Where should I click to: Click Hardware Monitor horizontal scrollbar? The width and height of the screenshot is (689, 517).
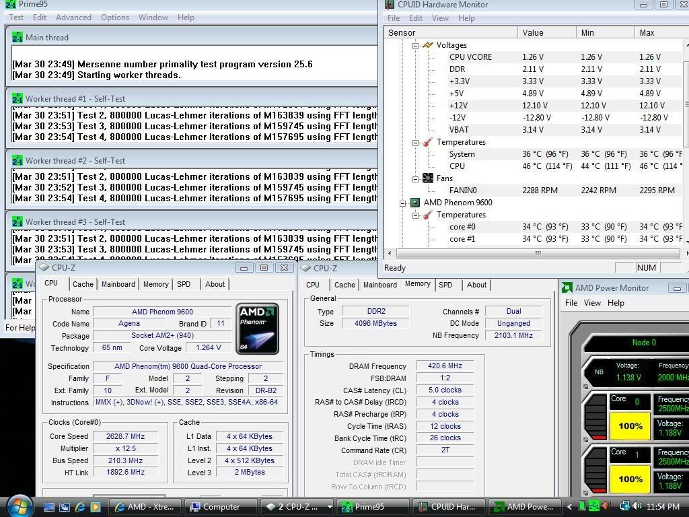tap(538, 253)
